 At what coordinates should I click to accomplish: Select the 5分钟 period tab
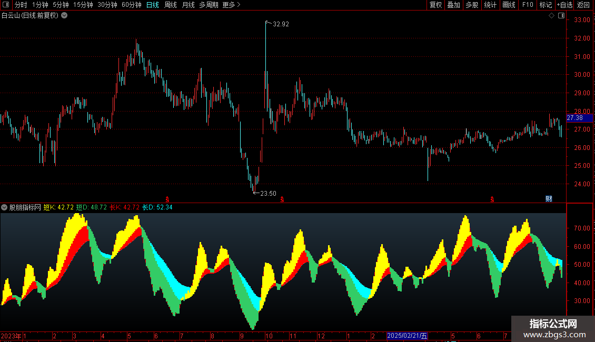61,5
